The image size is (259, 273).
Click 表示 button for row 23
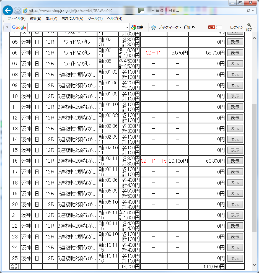pos(235,236)
